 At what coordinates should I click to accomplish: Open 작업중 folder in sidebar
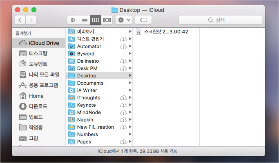click(x=39, y=128)
